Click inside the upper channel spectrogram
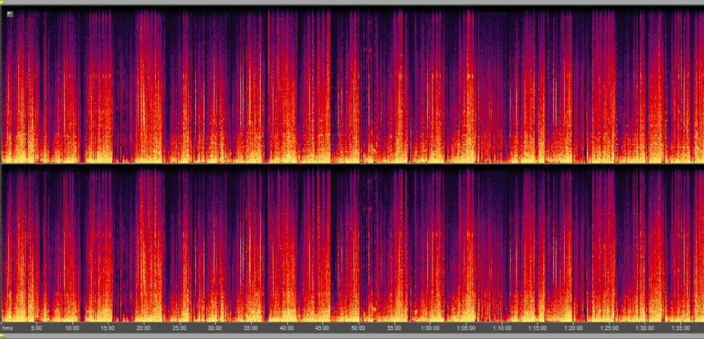Image resolution: width=704 pixels, height=339 pixels. pos(352,85)
